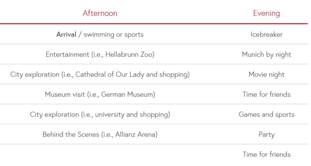Select the Icebreaker evening cell

[x=266, y=35]
